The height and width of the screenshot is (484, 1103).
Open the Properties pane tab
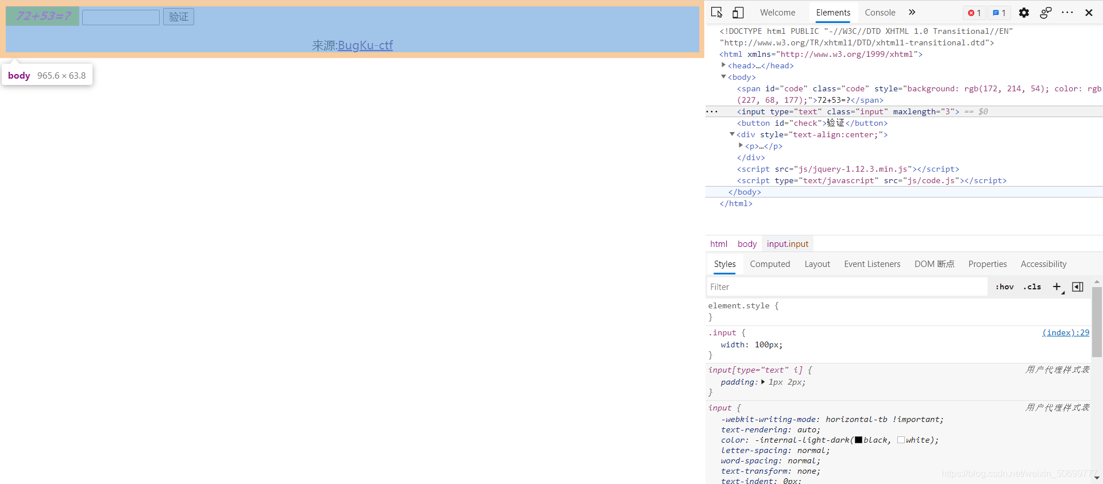tap(988, 264)
